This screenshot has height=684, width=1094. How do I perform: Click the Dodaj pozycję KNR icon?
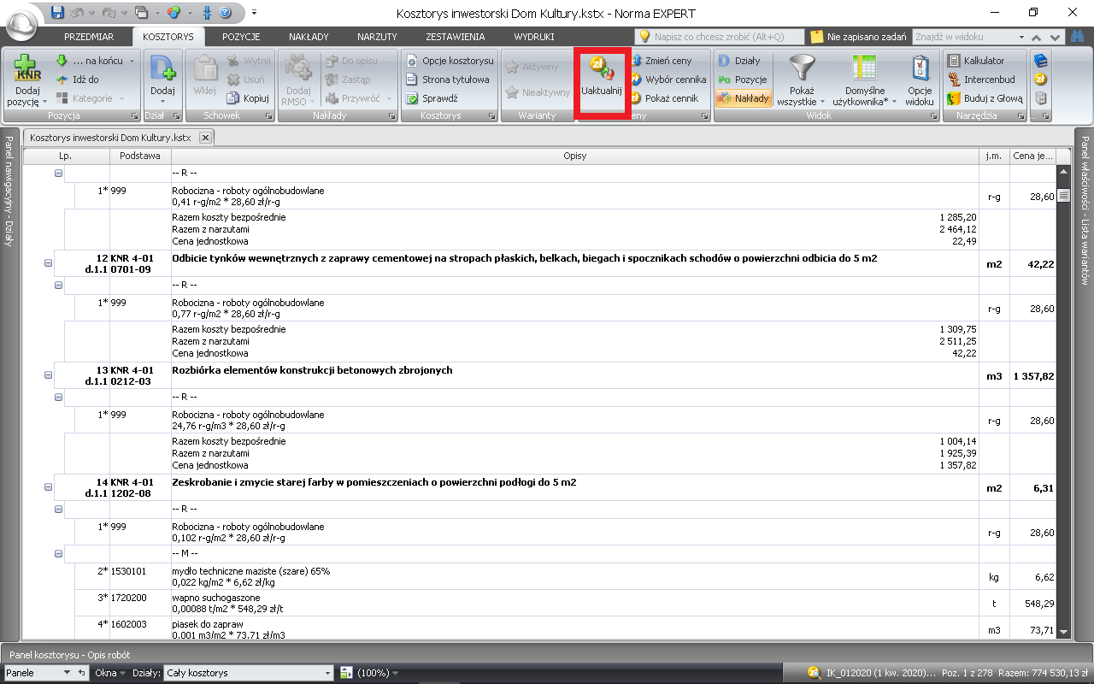click(x=27, y=68)
